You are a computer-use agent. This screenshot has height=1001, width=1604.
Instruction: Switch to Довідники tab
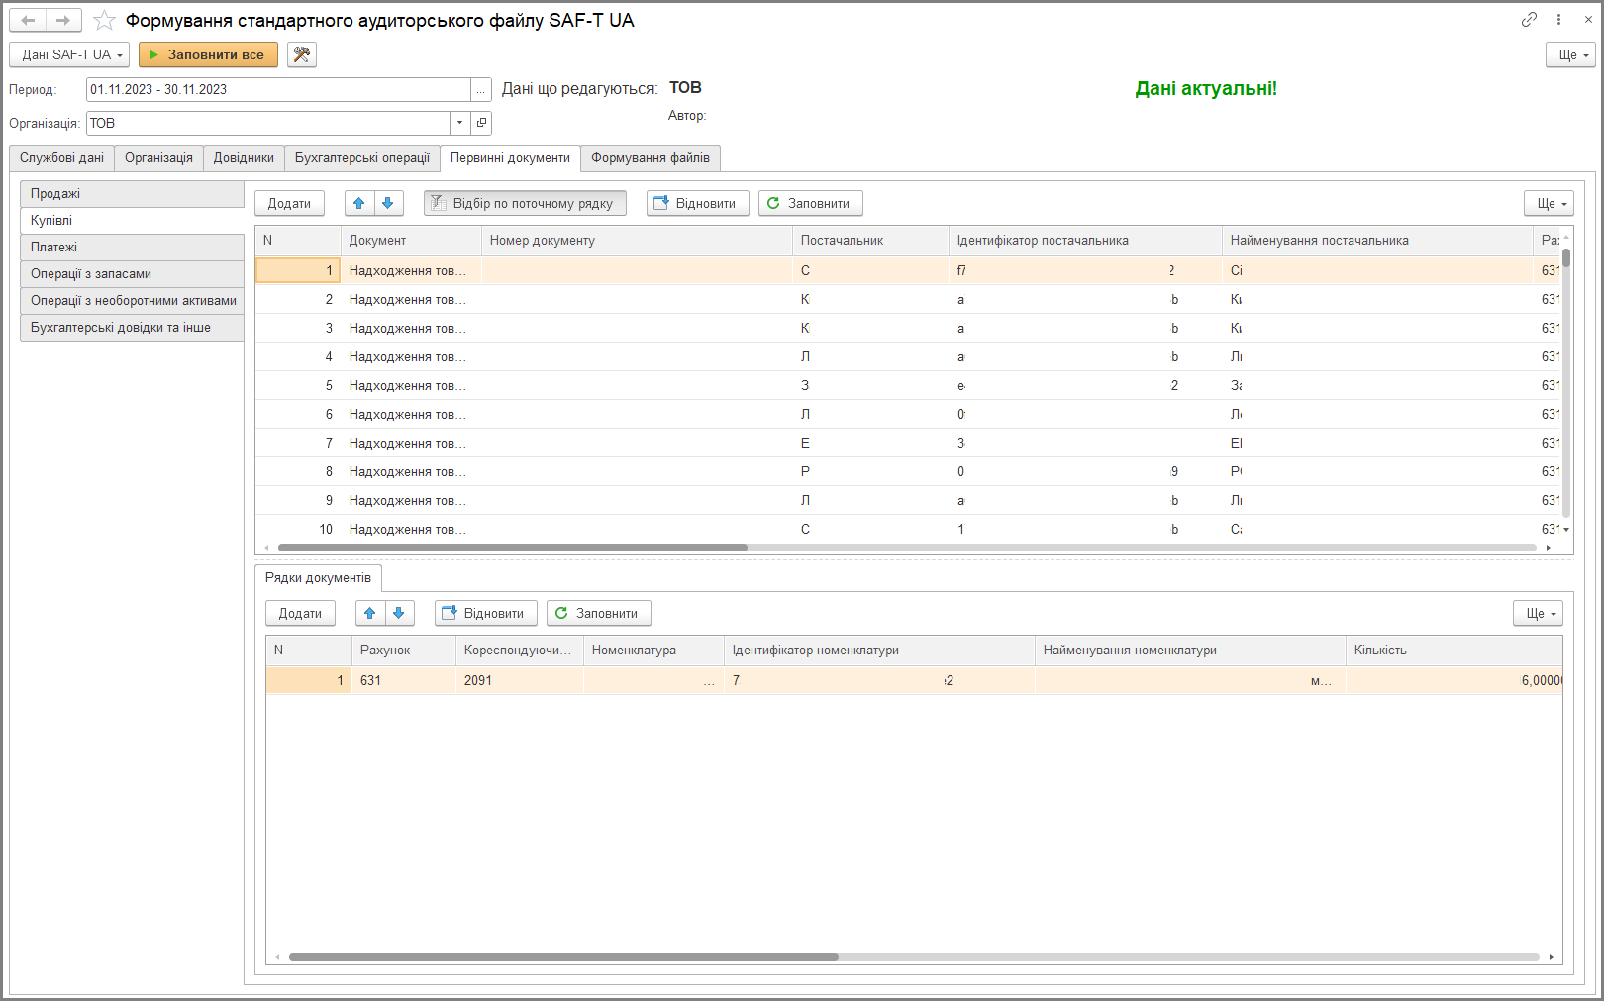coord(244,158)
